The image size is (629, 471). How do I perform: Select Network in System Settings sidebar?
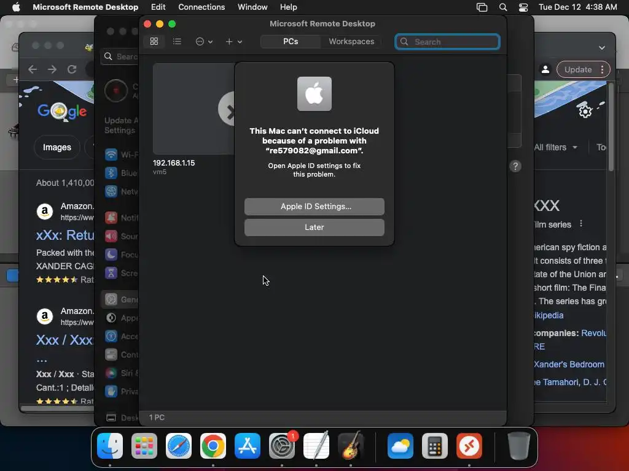click(x=121, y=191)
